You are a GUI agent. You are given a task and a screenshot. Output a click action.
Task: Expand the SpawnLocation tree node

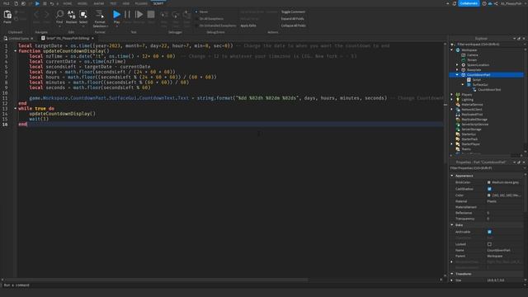(457, 64)
